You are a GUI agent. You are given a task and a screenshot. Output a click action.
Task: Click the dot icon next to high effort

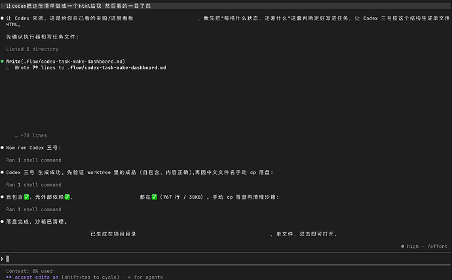402,247
